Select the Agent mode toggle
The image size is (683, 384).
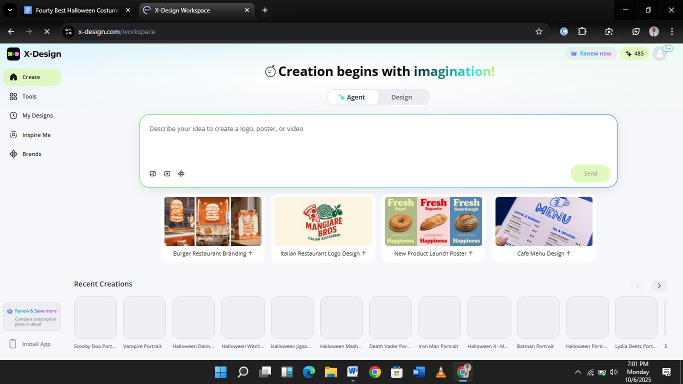(x=352, y=97)
